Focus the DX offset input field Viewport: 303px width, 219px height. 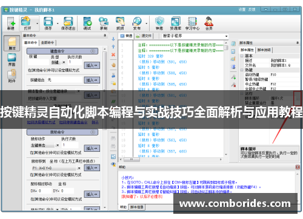[45, 191]
